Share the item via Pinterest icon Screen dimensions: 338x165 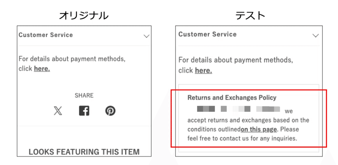(x=110, y=111)
